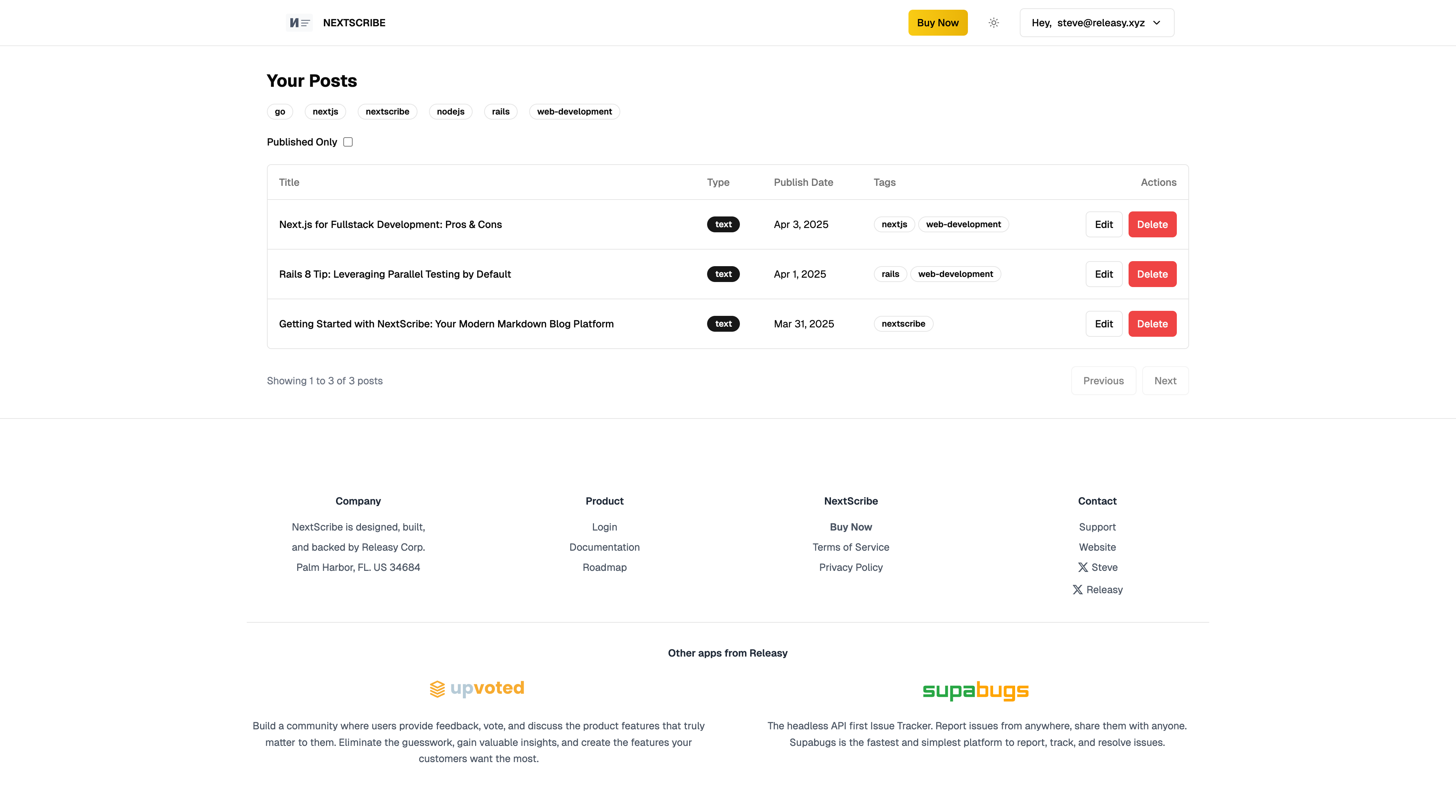Click the Tags column header
The image size is (1456, 801).
[x=885, y=182]
